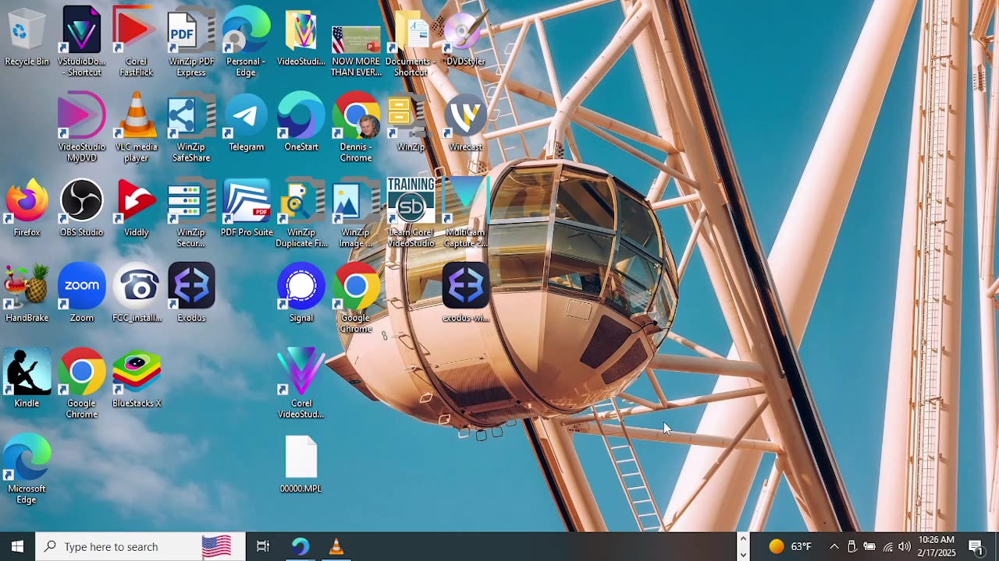This screenshot has width=999, height=561.
Task: Select the WinZip Secur... desktop icon
Action: pos(191,213)
